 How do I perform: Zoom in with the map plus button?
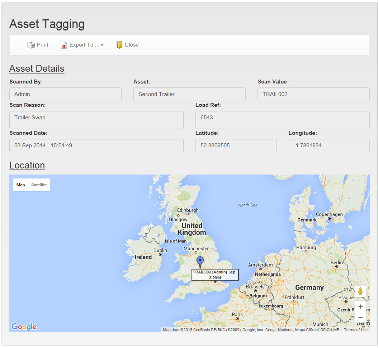(x=360, y=306)
